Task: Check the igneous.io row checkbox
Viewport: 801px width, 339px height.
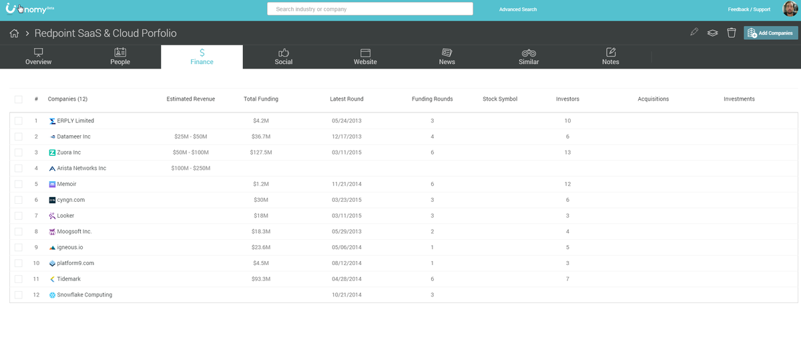Action: pos(18,247)
